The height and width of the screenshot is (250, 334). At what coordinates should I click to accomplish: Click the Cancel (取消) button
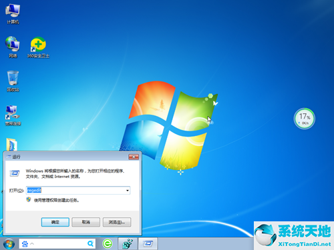point(86,222)
